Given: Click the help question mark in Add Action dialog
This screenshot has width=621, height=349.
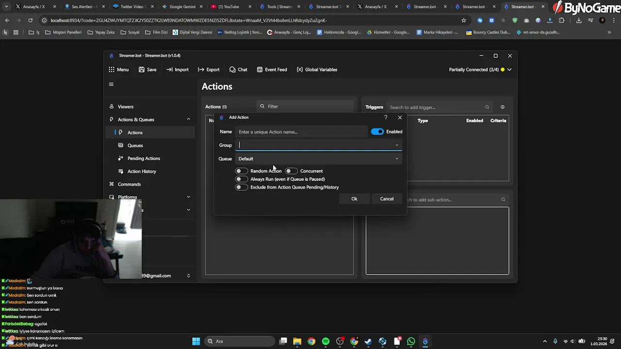Looking at the screenshot, I should coord(386,117).
